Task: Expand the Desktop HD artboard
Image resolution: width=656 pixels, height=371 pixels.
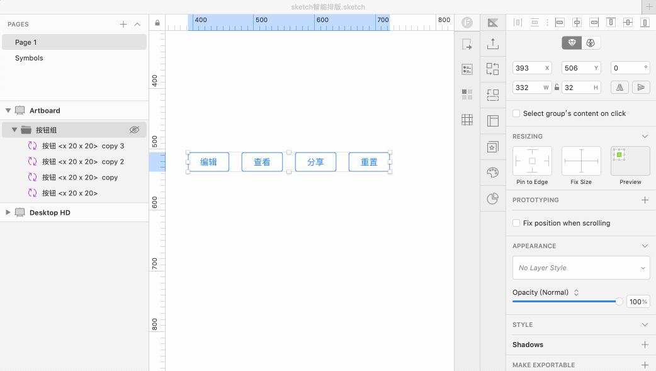Action: point(8,212)
